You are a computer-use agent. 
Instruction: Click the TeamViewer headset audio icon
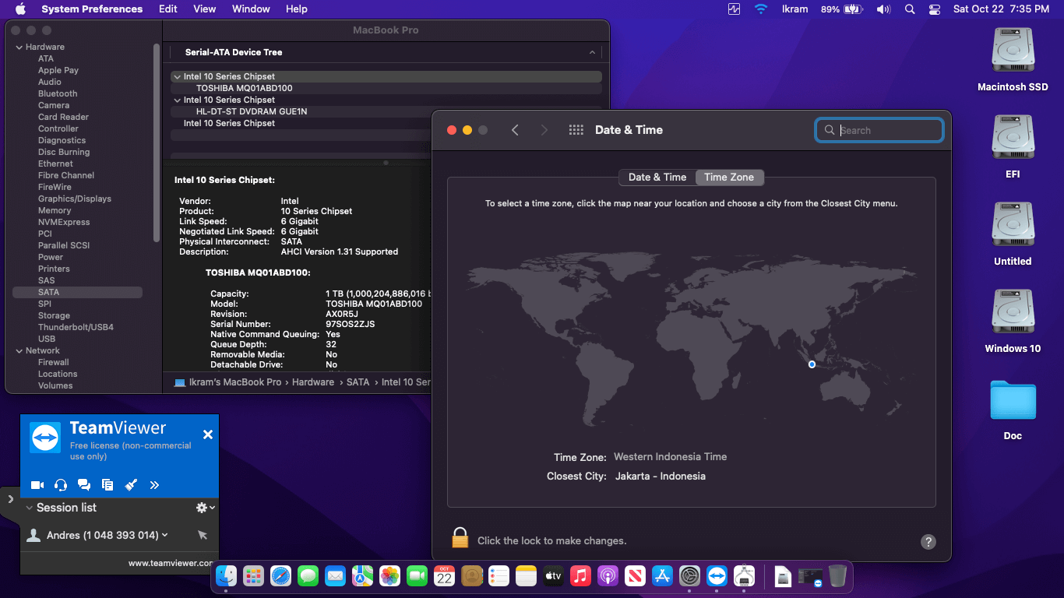coord(61,485)
